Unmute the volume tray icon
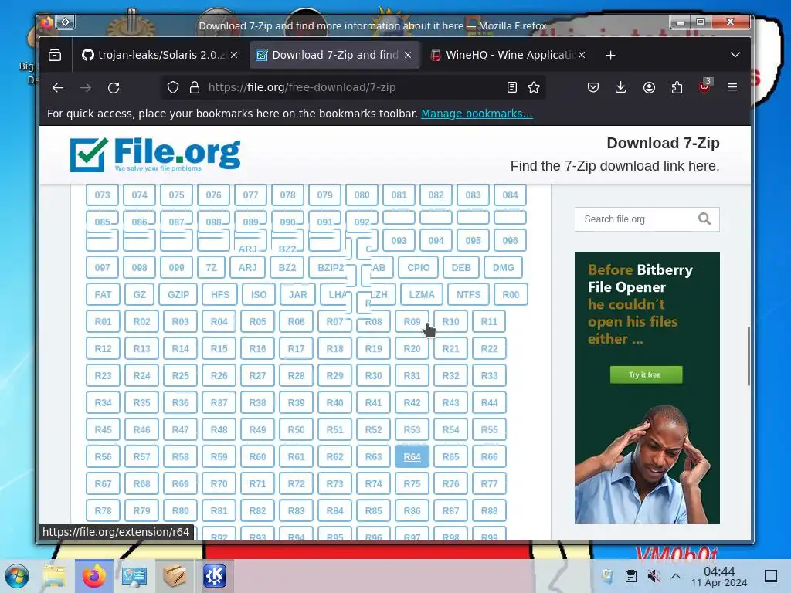791x593 pixels. (654, 576)
